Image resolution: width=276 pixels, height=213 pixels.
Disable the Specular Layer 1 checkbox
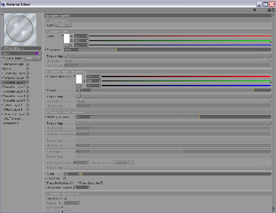[27, 82]
